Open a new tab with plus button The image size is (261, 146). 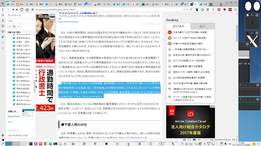point(211,4)
